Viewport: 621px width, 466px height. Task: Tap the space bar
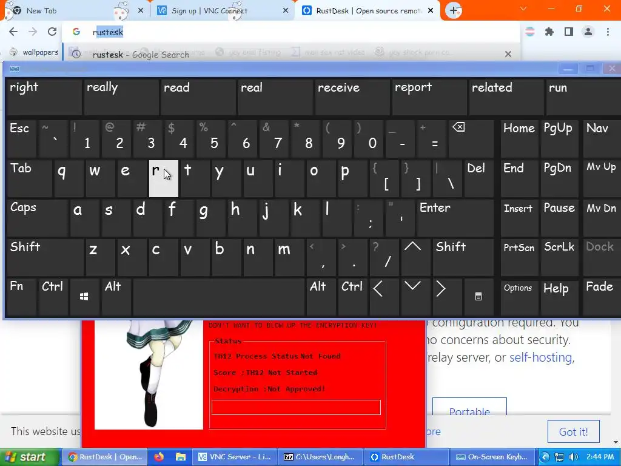click(x=218, y=297)
